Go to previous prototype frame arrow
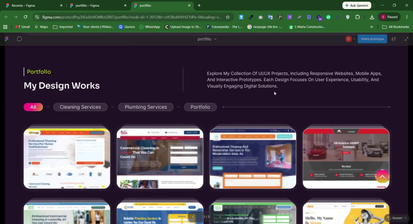 (x=193, y=217)
